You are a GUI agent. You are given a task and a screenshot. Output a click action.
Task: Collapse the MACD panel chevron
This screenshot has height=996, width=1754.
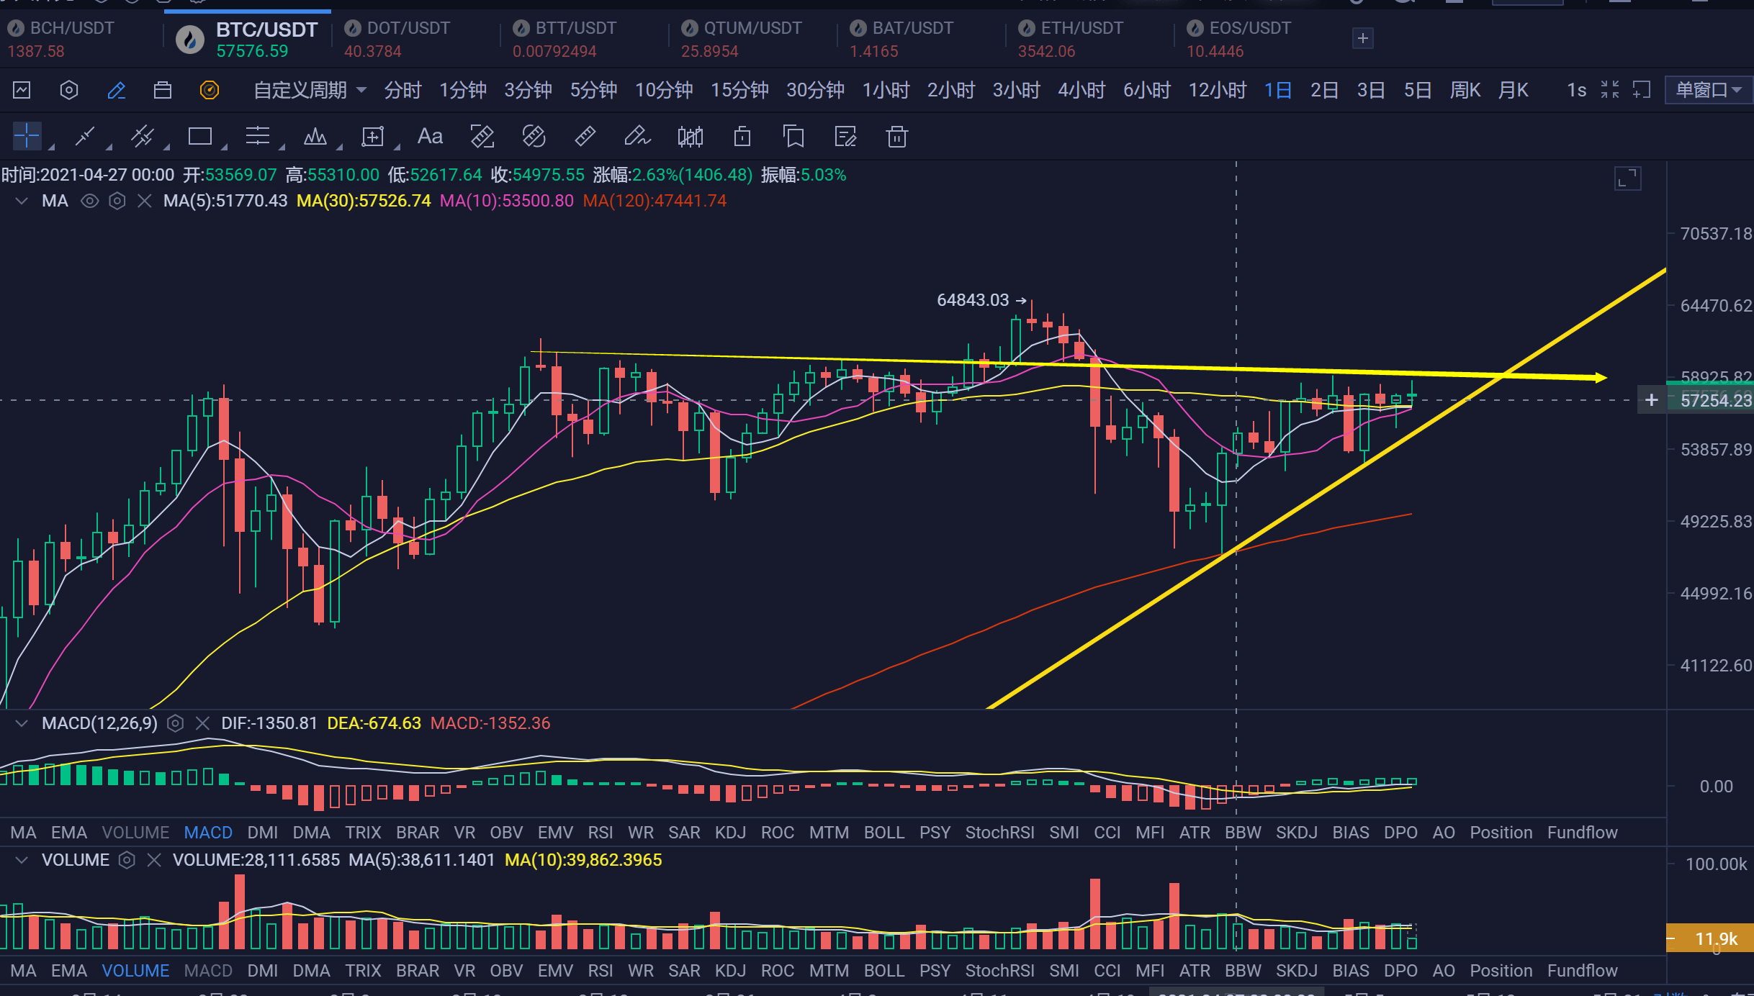pos(22,723)
